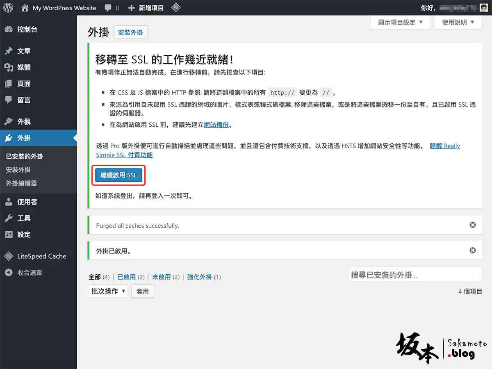
Task: Collapse the sidebar with 收合選單
Action: tap(30, 273)
